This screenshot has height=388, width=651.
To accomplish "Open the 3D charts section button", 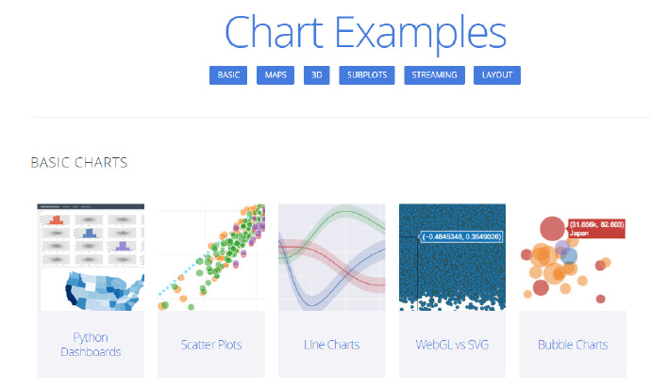I will pos(316,75).
